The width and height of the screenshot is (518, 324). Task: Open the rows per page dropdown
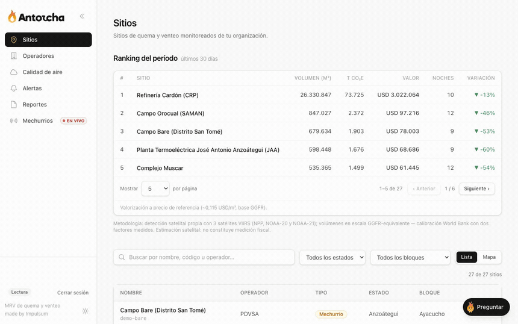click(155, 188)
